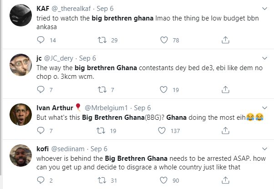Screen dimensions: 274x189
Task: Retweet KAF's big brethren ghana tweet
Action: 102,40
